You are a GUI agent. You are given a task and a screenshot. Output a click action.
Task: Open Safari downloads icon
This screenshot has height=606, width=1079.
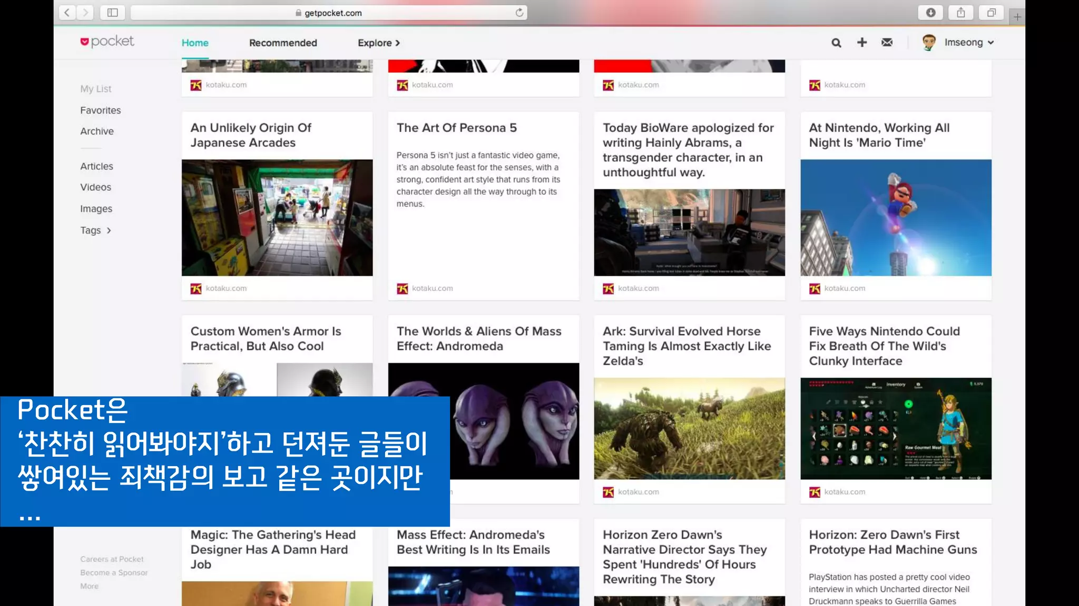931,13
